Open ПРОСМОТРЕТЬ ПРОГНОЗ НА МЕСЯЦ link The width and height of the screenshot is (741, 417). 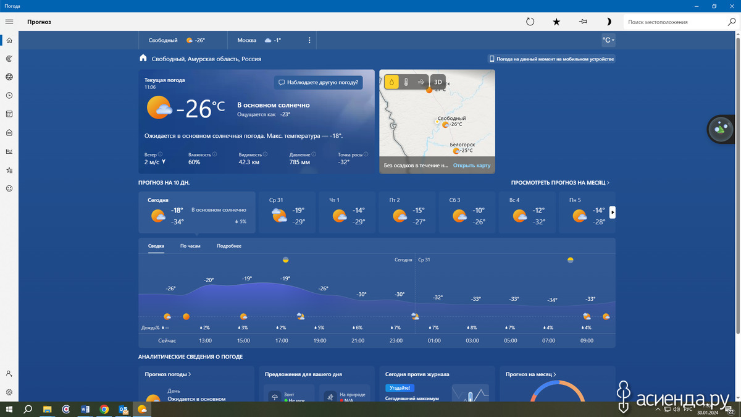point(560,183)
